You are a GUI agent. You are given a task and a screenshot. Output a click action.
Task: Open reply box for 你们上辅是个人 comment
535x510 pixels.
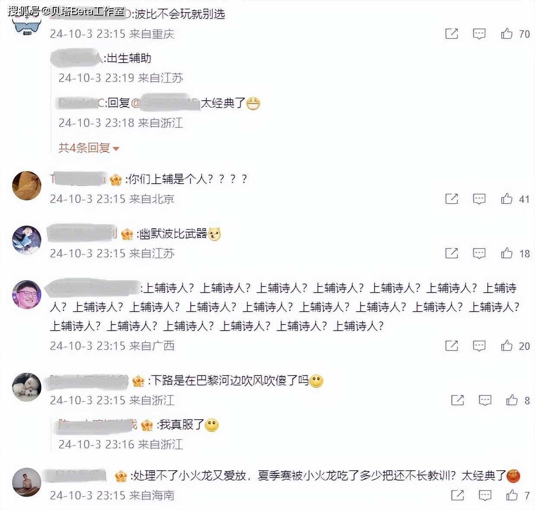tap(479, 199)
